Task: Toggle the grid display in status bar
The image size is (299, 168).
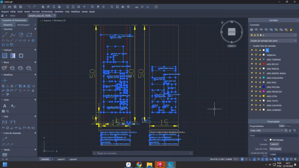Action: tap(242, 159)
